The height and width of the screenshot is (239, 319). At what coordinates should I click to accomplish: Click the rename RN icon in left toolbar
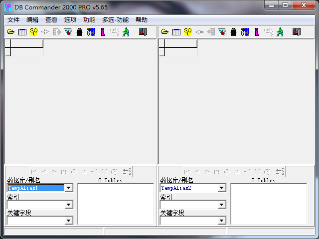(x=91, y=32)
